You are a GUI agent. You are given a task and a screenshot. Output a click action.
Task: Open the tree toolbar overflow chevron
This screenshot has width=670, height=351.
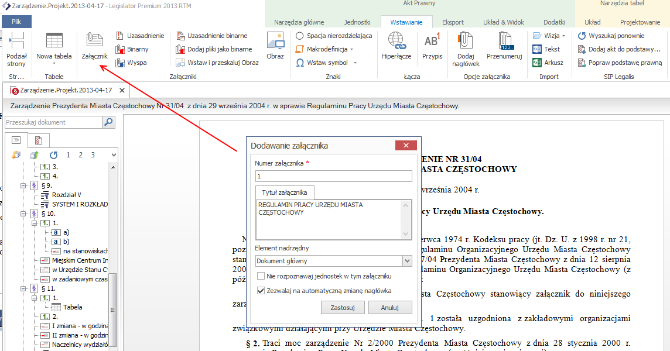(x=114, y=155)
